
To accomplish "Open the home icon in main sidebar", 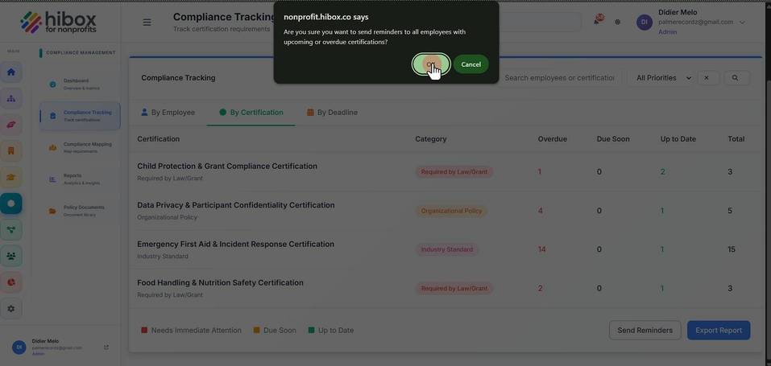I will (10, 72).
